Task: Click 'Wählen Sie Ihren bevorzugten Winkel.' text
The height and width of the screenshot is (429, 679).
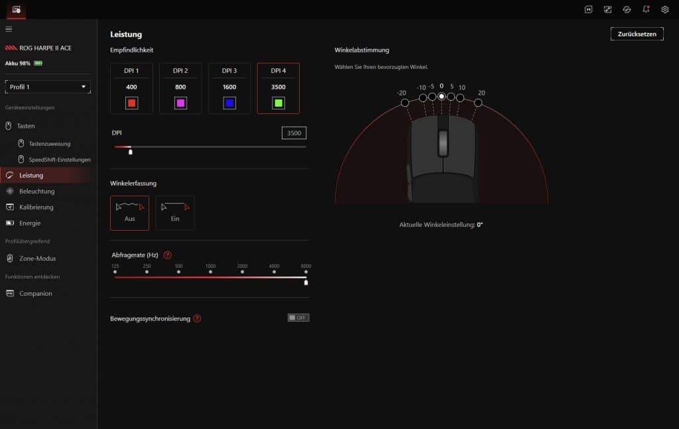Action: [381, 67]
